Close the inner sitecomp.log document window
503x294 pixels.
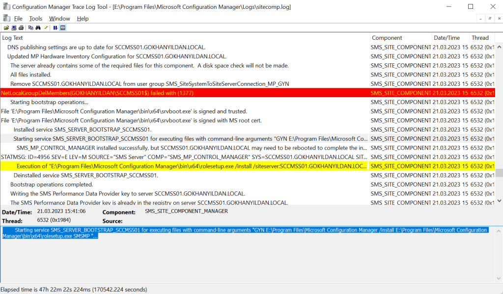pos(499,19)
